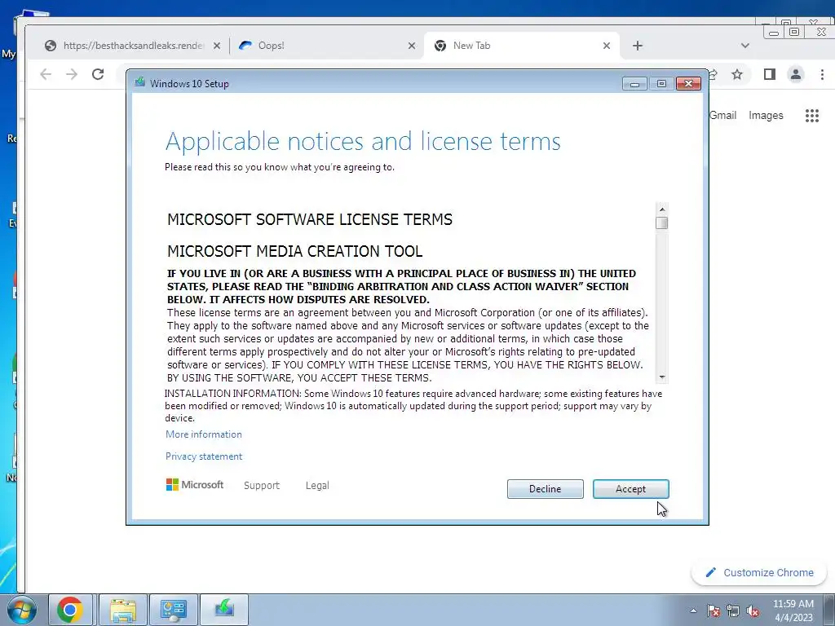Open the Google apps grid
835x626 pixels.
point(812,116)
